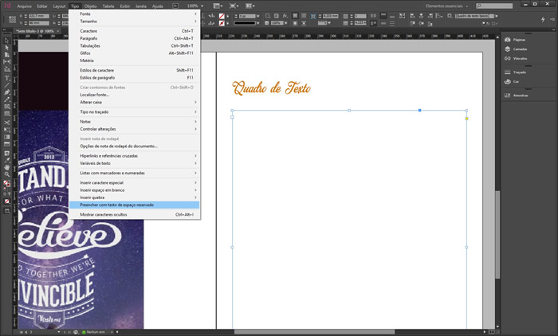Click the fill/stroke color swatch in toolbox

click(6, 183)
